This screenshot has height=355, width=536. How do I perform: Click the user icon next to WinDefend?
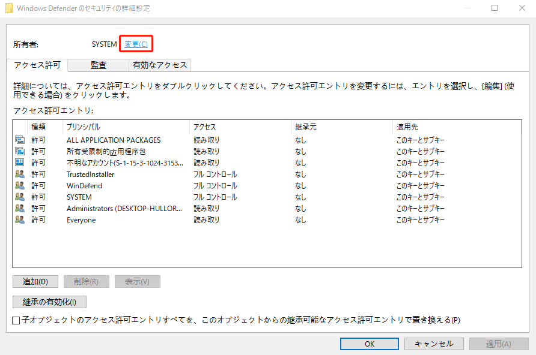(x=20, y=185)
